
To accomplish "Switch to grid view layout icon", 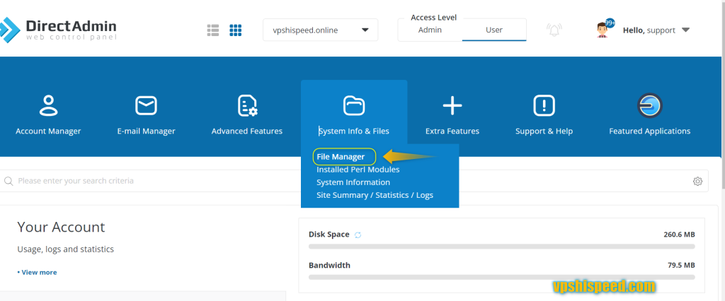I will [x=236, y=30].
